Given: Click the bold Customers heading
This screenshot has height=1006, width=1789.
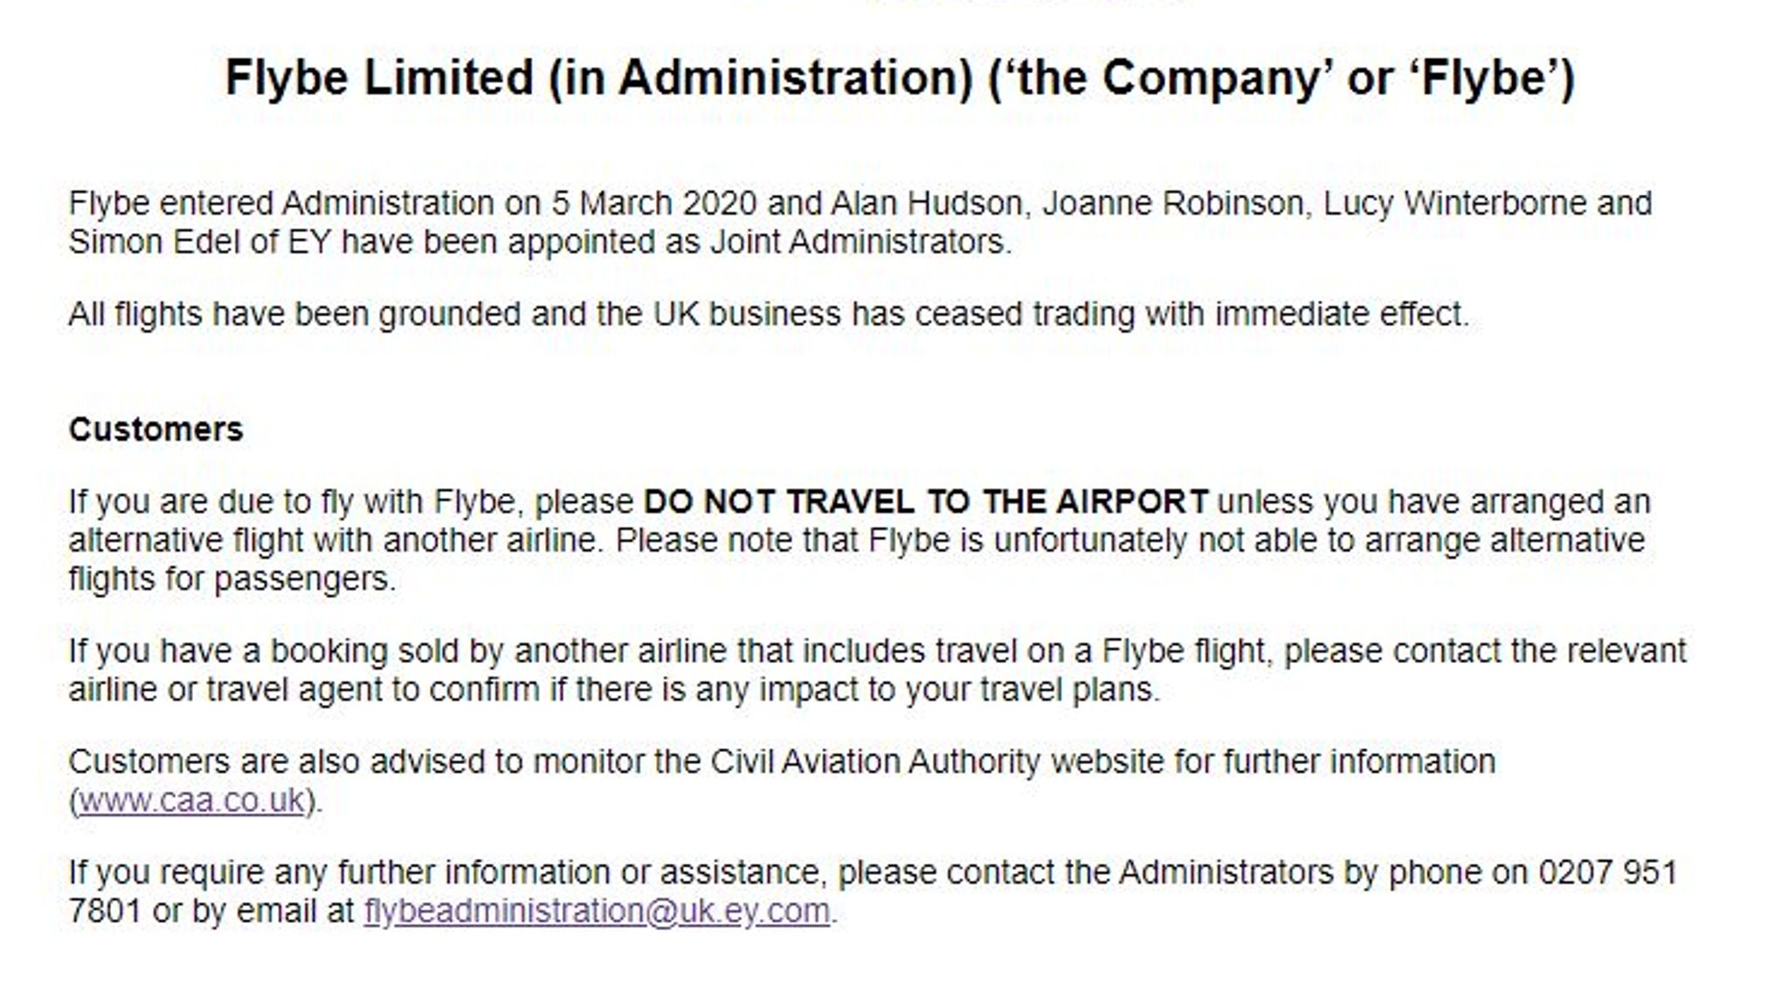Looking at the screenshot, I should 155,430.
